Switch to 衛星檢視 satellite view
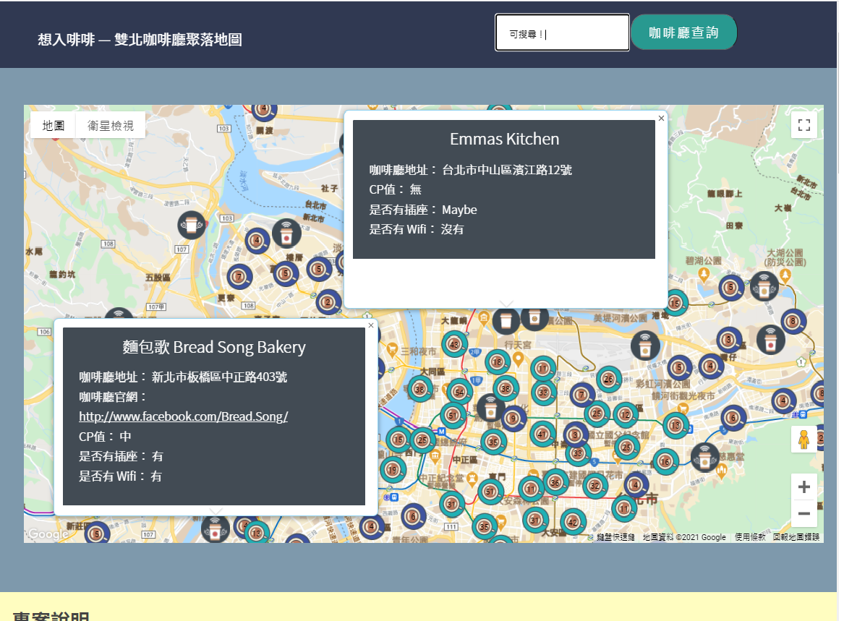The width and height of the screenshot is (844, 621). click(111, 125)
